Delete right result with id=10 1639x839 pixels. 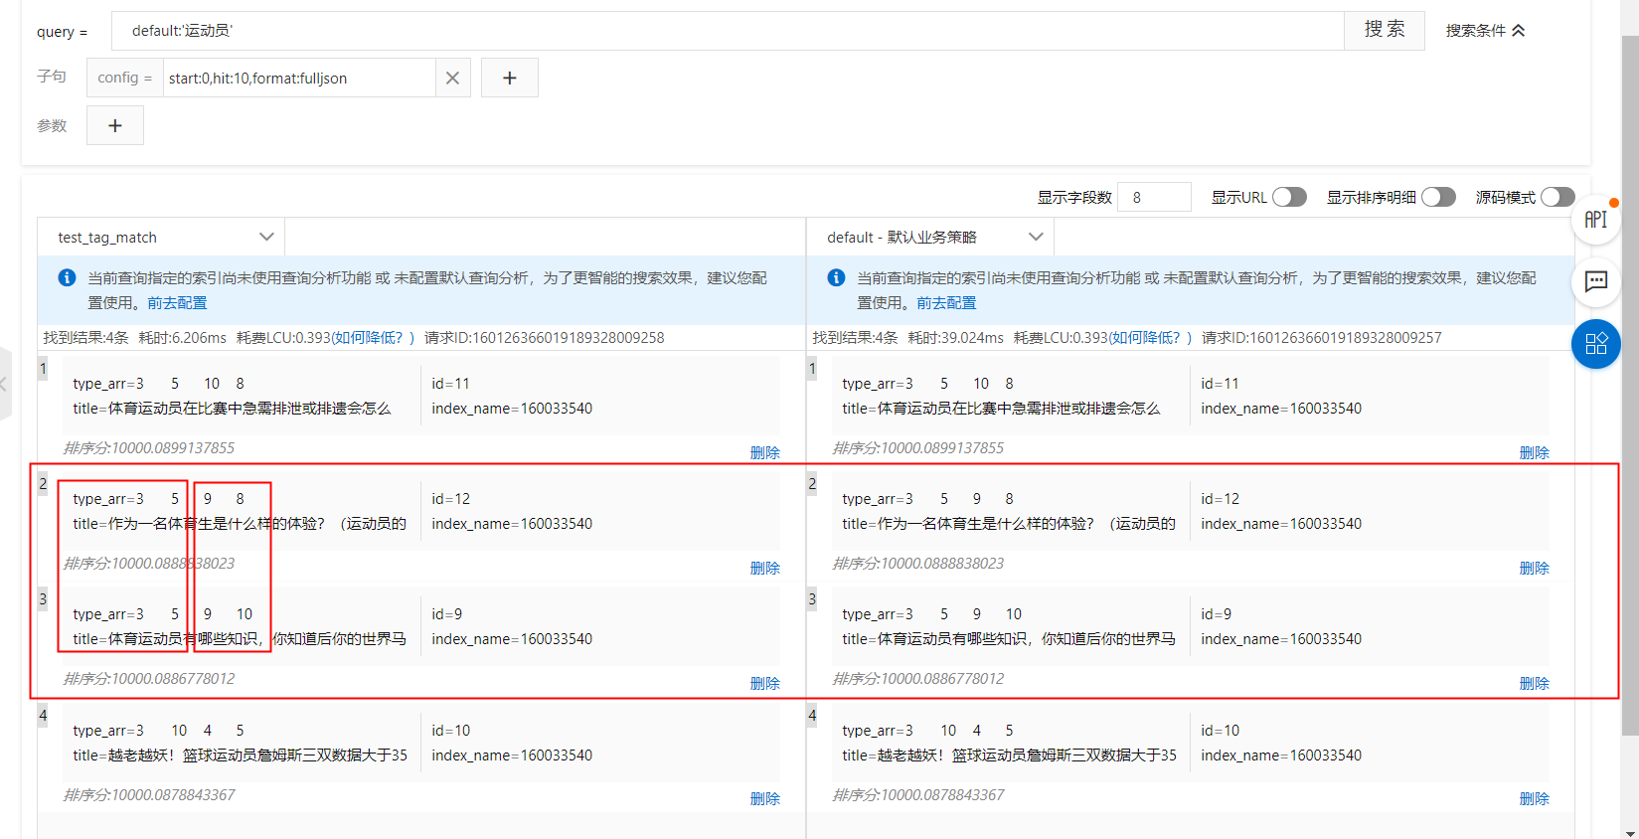(x=1534, y=798)
